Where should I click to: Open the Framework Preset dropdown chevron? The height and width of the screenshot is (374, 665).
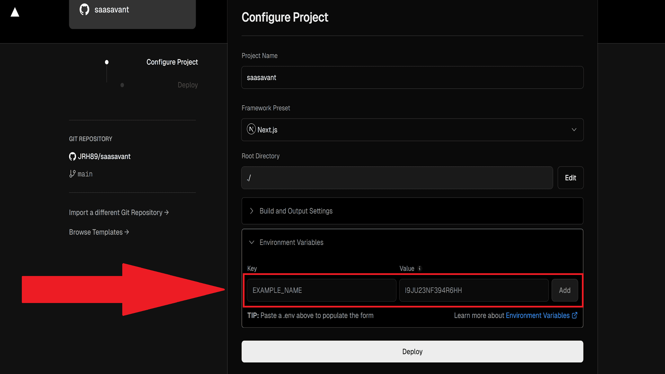pos(574,130)
